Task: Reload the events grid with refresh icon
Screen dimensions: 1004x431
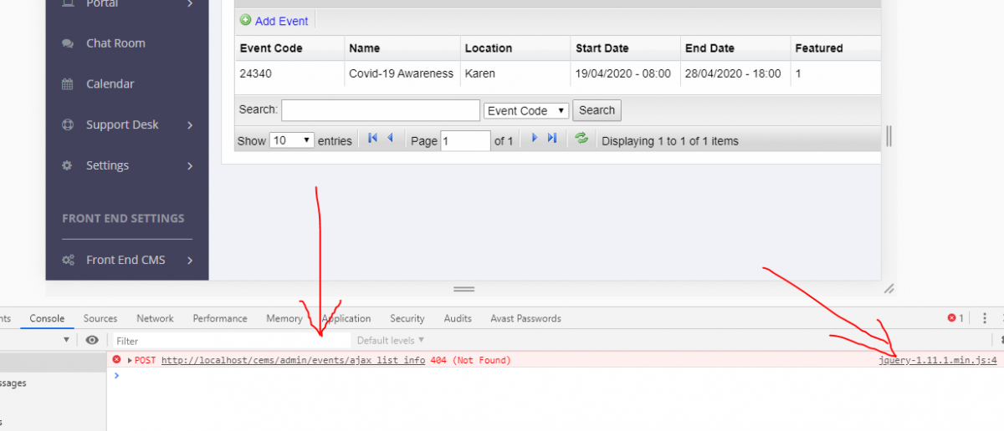Action: [581, 139]
